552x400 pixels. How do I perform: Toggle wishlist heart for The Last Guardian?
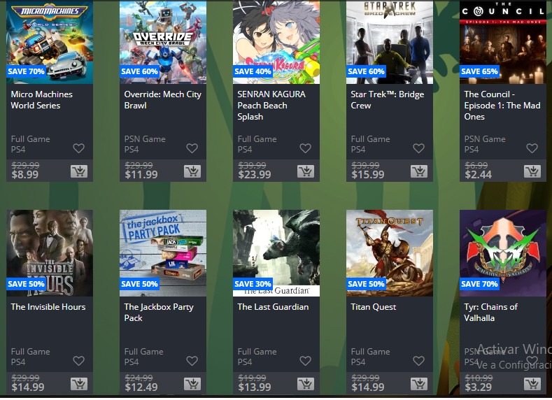[x=306, y=361]
